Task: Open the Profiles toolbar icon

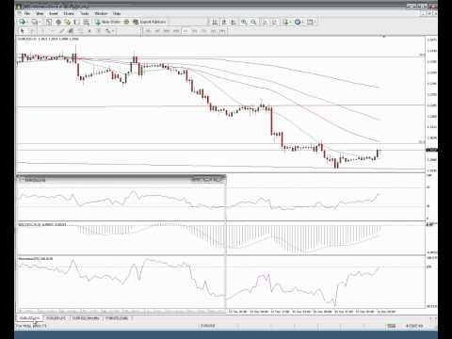Action: 35,22
